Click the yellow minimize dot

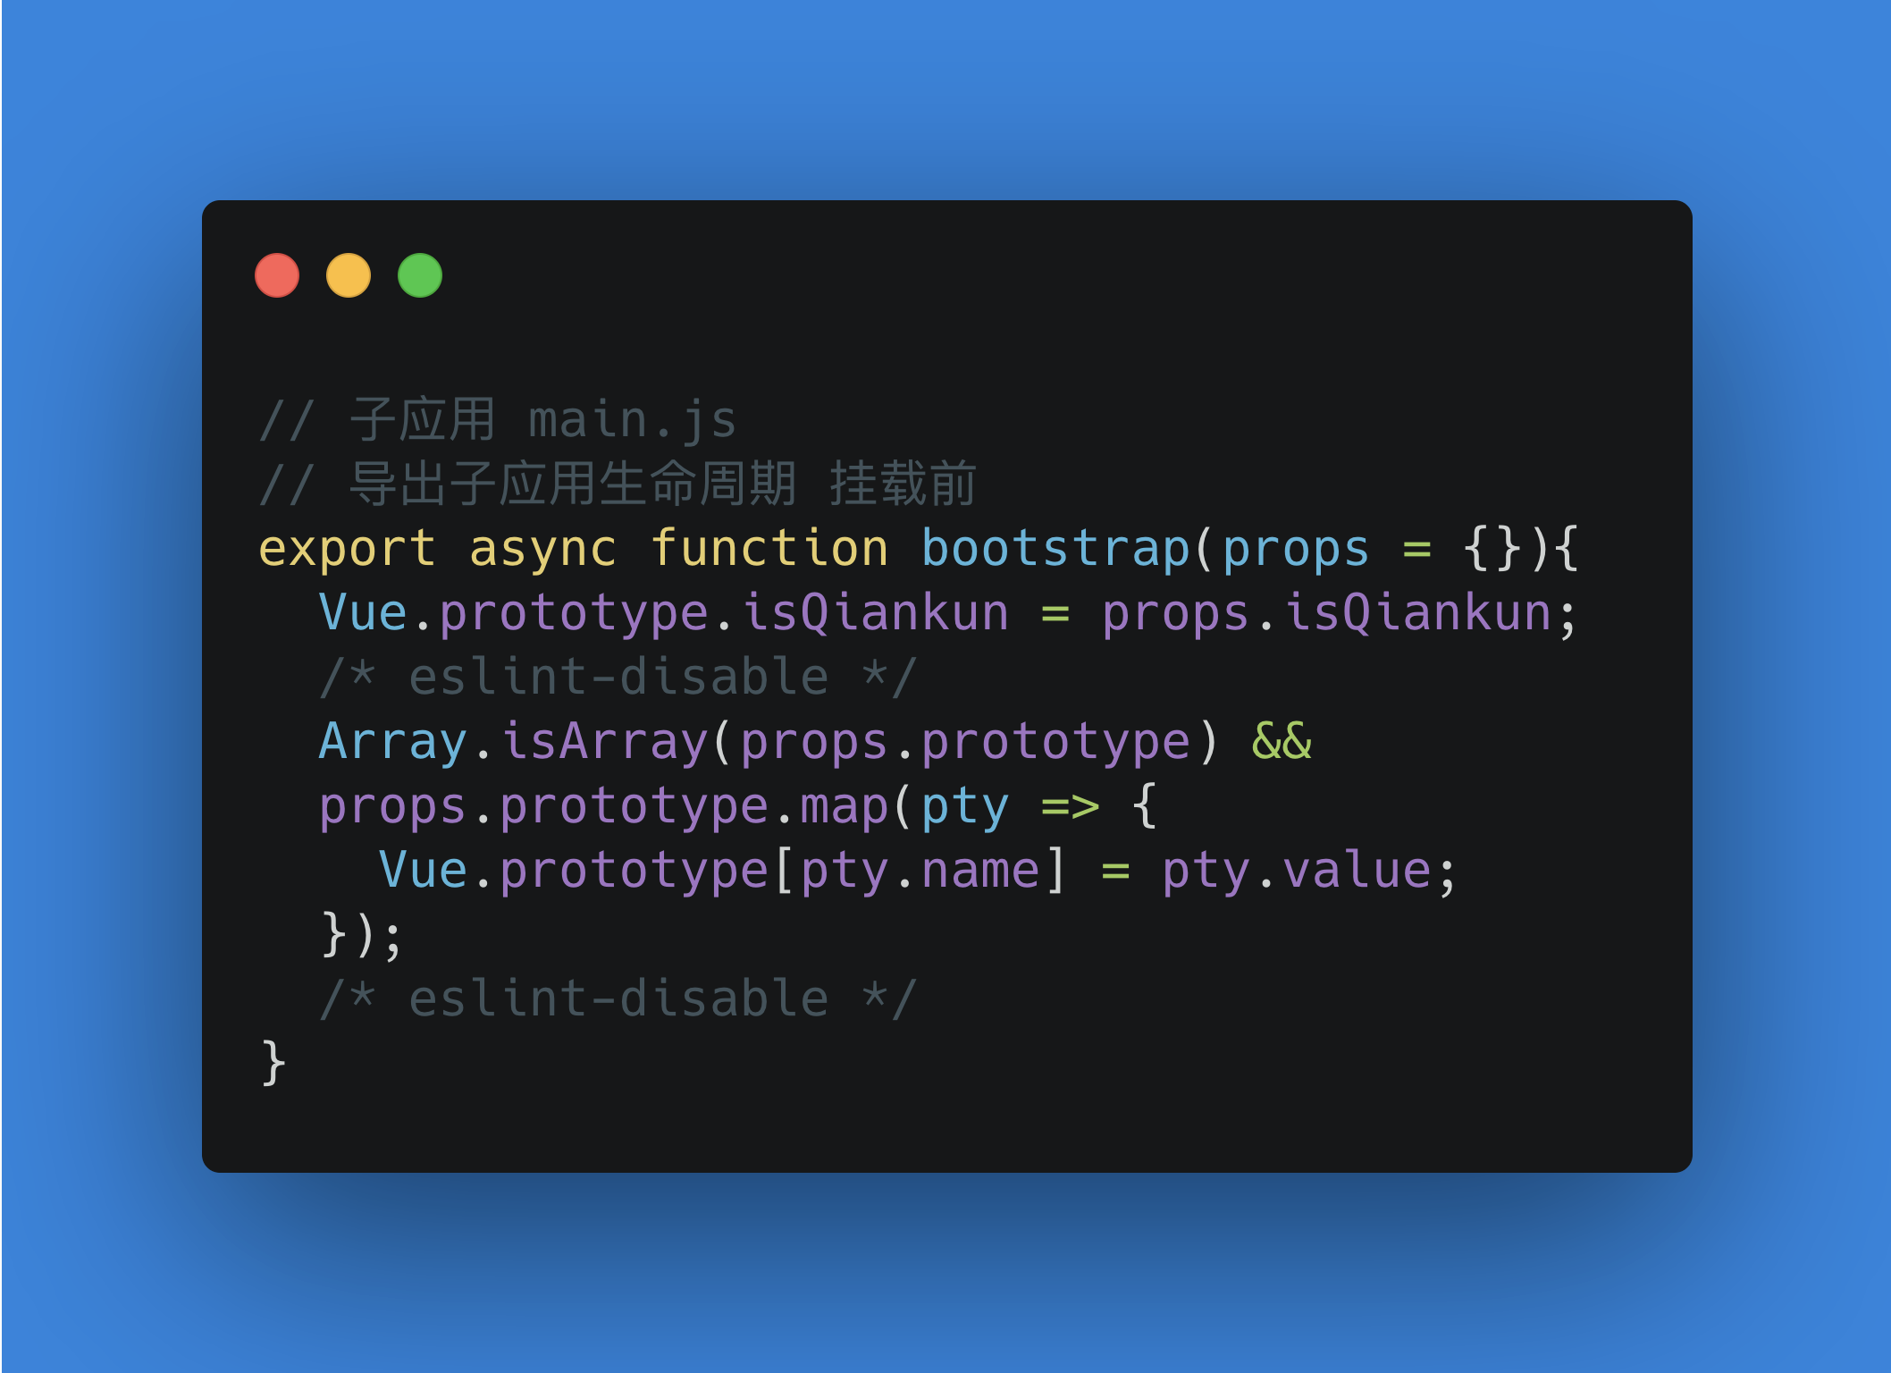pos(349,275)
